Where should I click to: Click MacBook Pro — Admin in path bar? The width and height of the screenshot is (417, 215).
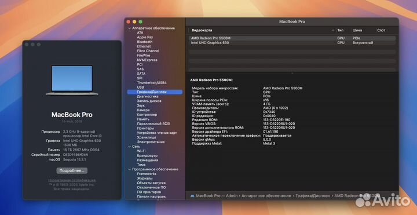pyautogui.click(x=217, y=196)
